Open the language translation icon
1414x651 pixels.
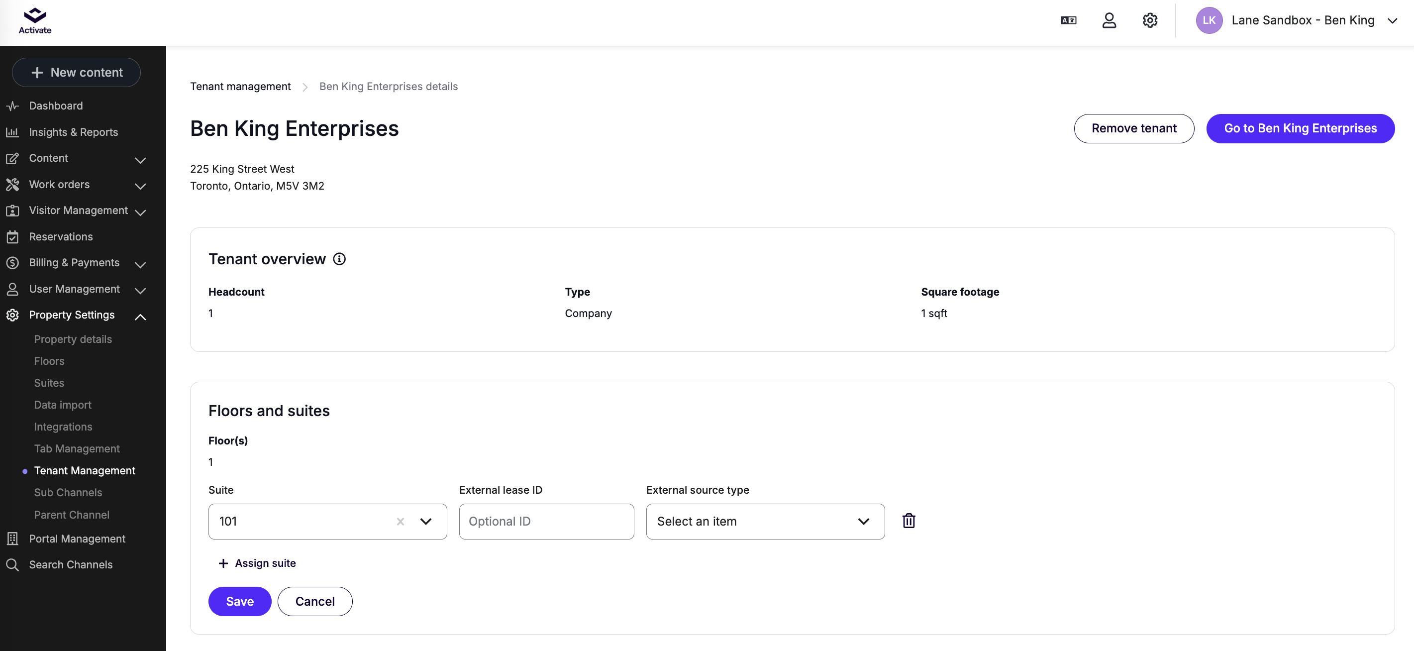click(x=1068, y=20)
